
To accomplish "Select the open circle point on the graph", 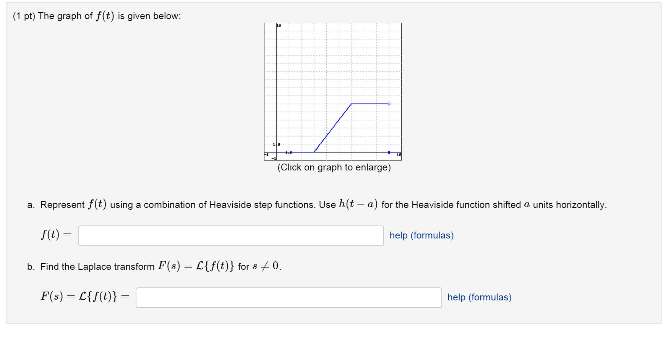I will click(x=389, y=103).
